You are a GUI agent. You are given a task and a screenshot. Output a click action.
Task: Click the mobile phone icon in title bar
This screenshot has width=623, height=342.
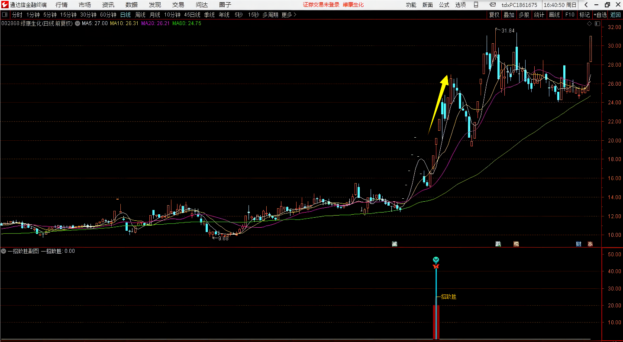pos(476,5)
